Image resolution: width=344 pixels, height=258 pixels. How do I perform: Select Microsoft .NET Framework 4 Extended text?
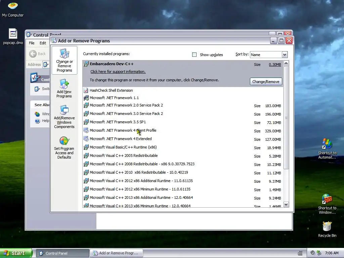[121, 139]
